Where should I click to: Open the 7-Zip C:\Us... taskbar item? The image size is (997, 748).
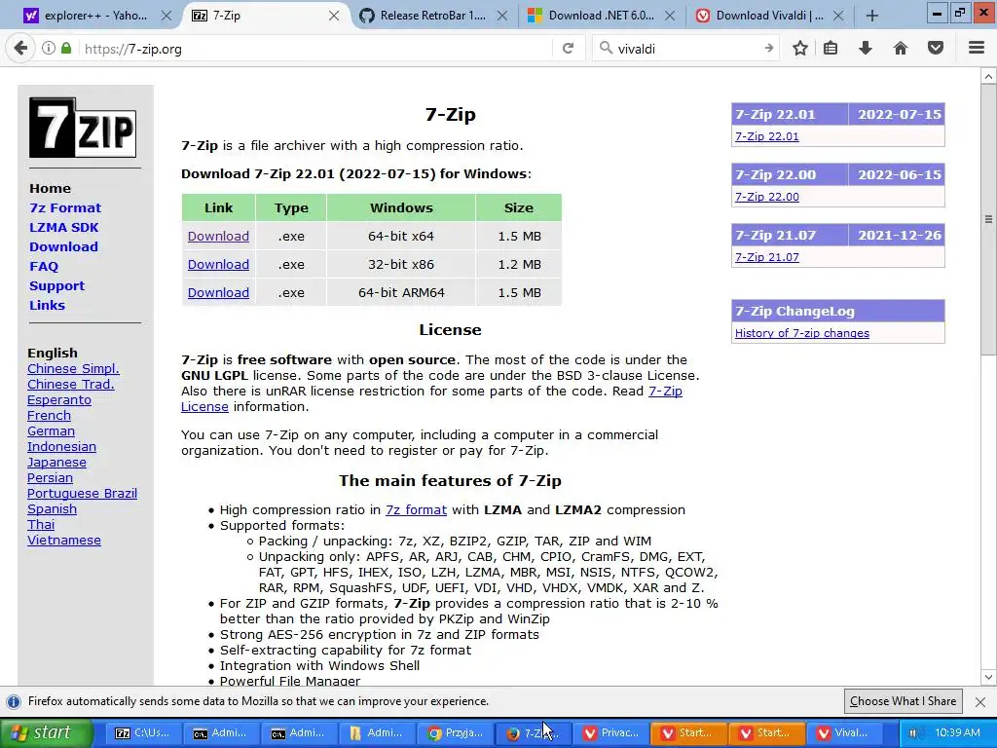click(142, 732)
